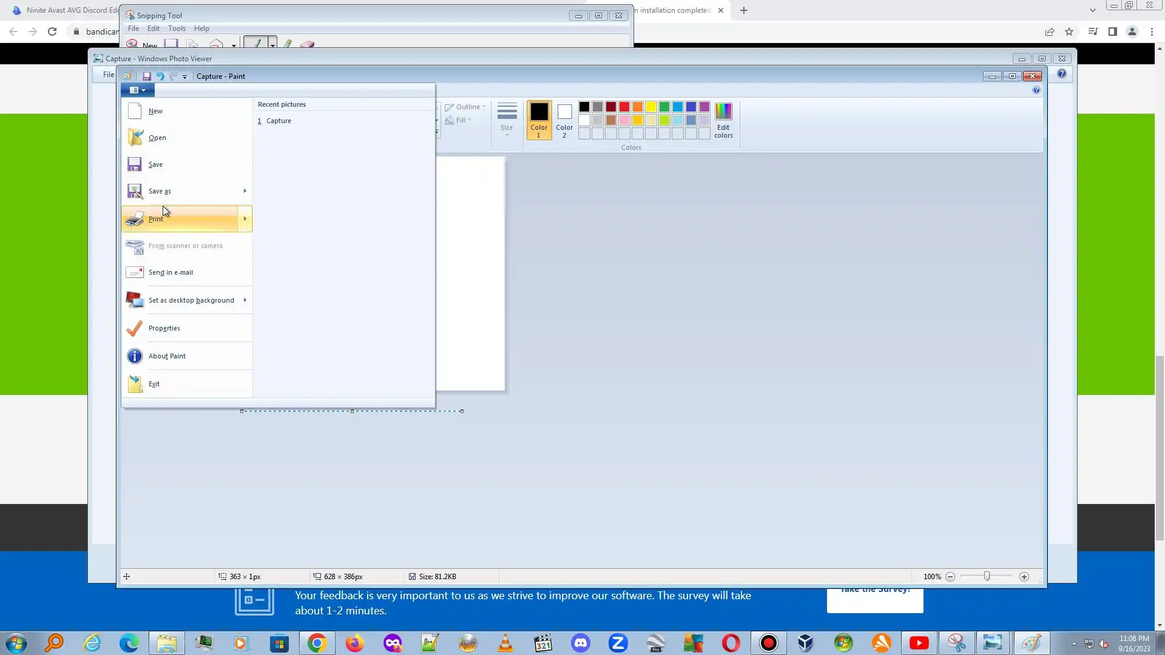Click the Save icon in quick access toolbar
Screen dimensions: 1165x655
pos(146,76)
